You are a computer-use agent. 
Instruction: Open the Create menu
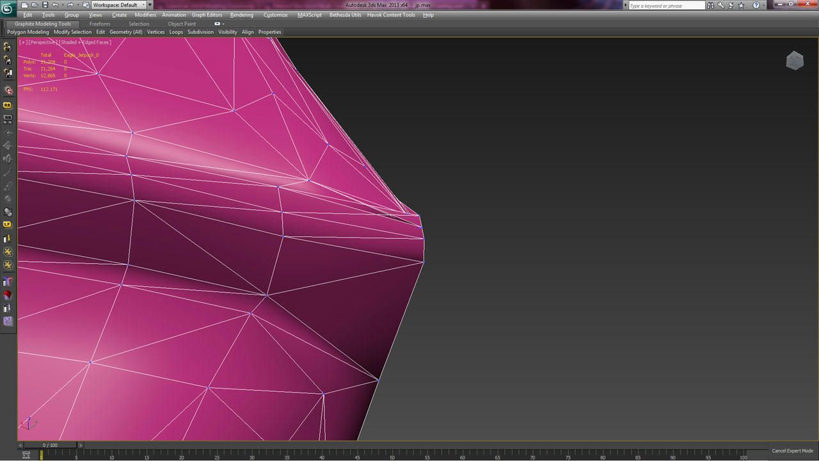119,15
